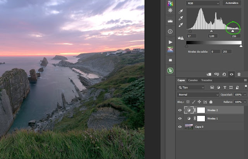Click the Niveles 1 adjustment icon
248x159 pixels.
(189, 118)
